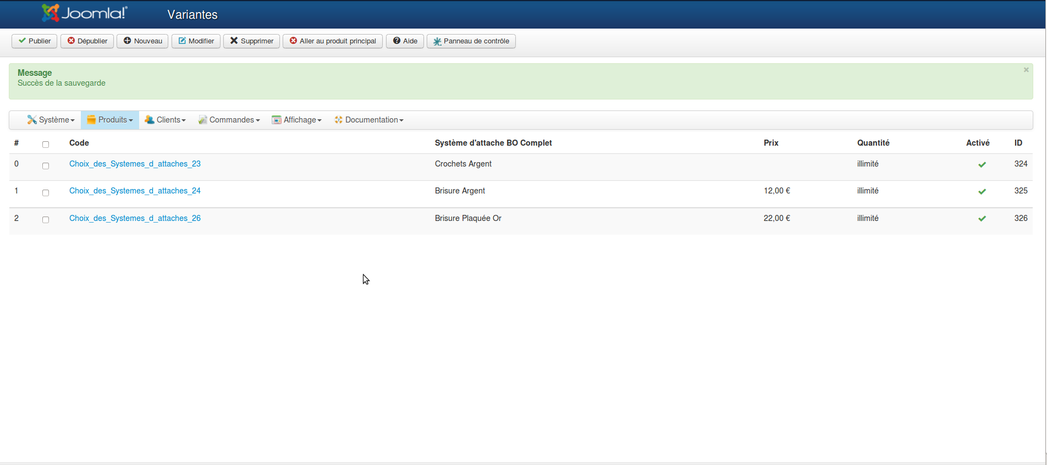Screen dimensions: 1047x465
Task: Tick the checkbox for Choix_des_Systemes_d_attaches_26
Action: coord(46,220)
